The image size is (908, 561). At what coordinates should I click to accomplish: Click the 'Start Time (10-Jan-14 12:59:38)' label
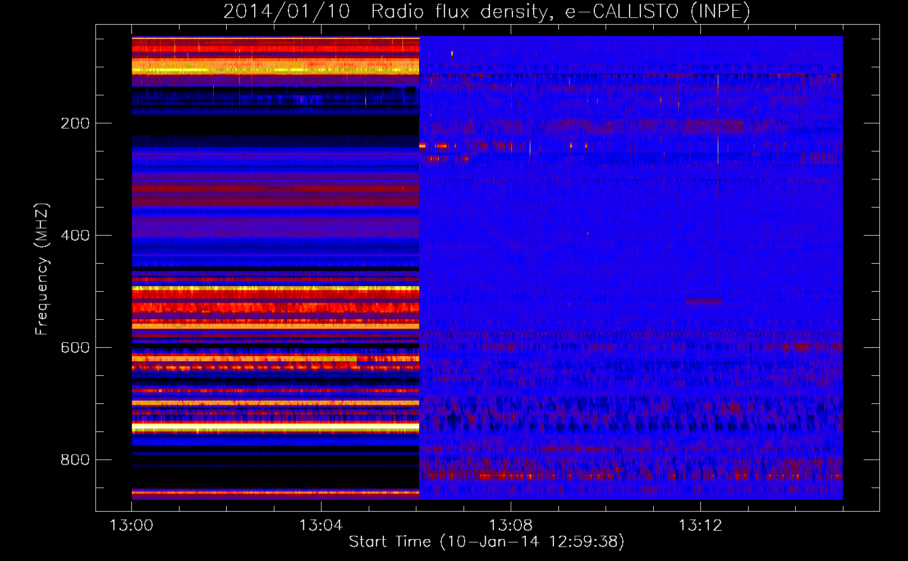487,542
